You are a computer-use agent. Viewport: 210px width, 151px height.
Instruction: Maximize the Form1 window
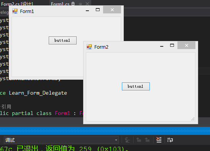(98, 10)
